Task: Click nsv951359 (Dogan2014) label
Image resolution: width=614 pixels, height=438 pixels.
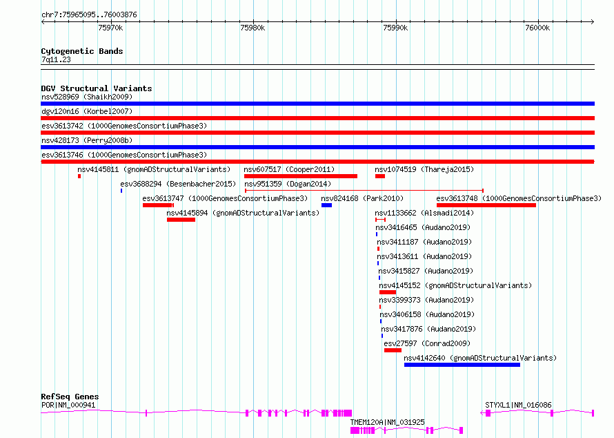Action: tap(288, 184)
